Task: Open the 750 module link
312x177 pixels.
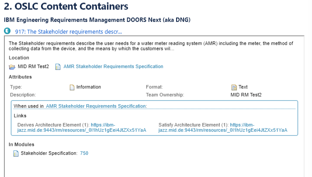Action: (x=84, y=153)
